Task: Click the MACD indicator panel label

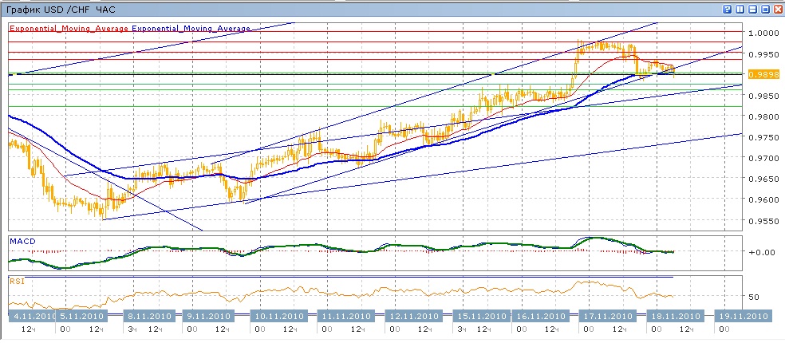Action: (x=21, y=240)
